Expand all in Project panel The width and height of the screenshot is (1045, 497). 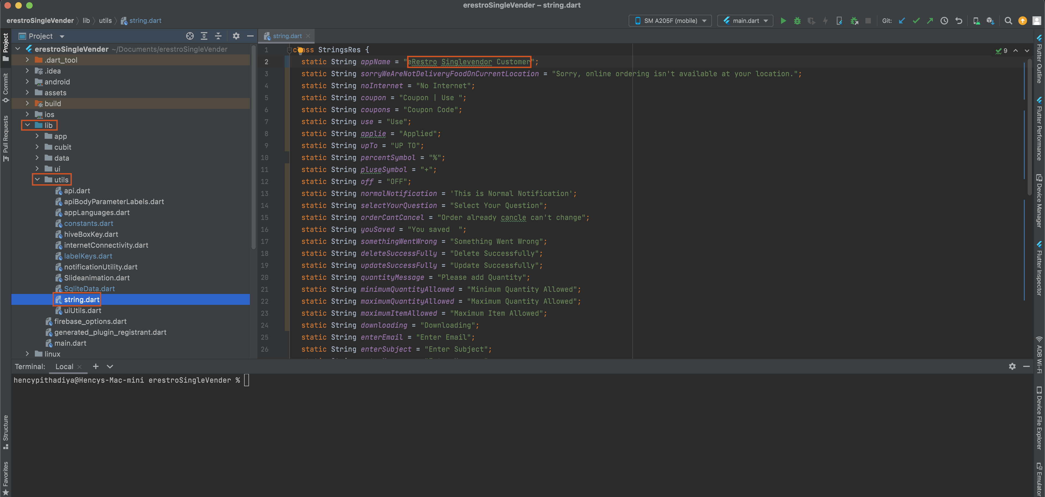pos(204,36)
